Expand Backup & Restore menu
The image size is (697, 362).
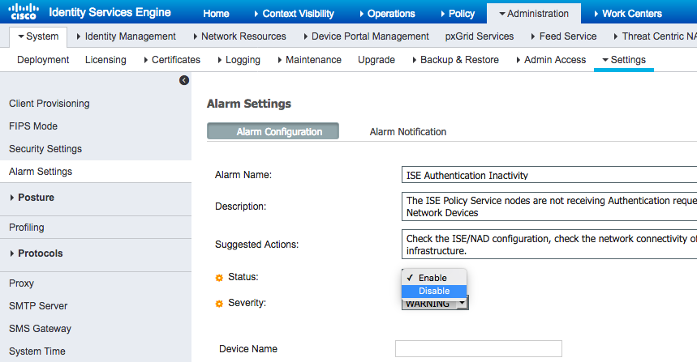[456, 60]
